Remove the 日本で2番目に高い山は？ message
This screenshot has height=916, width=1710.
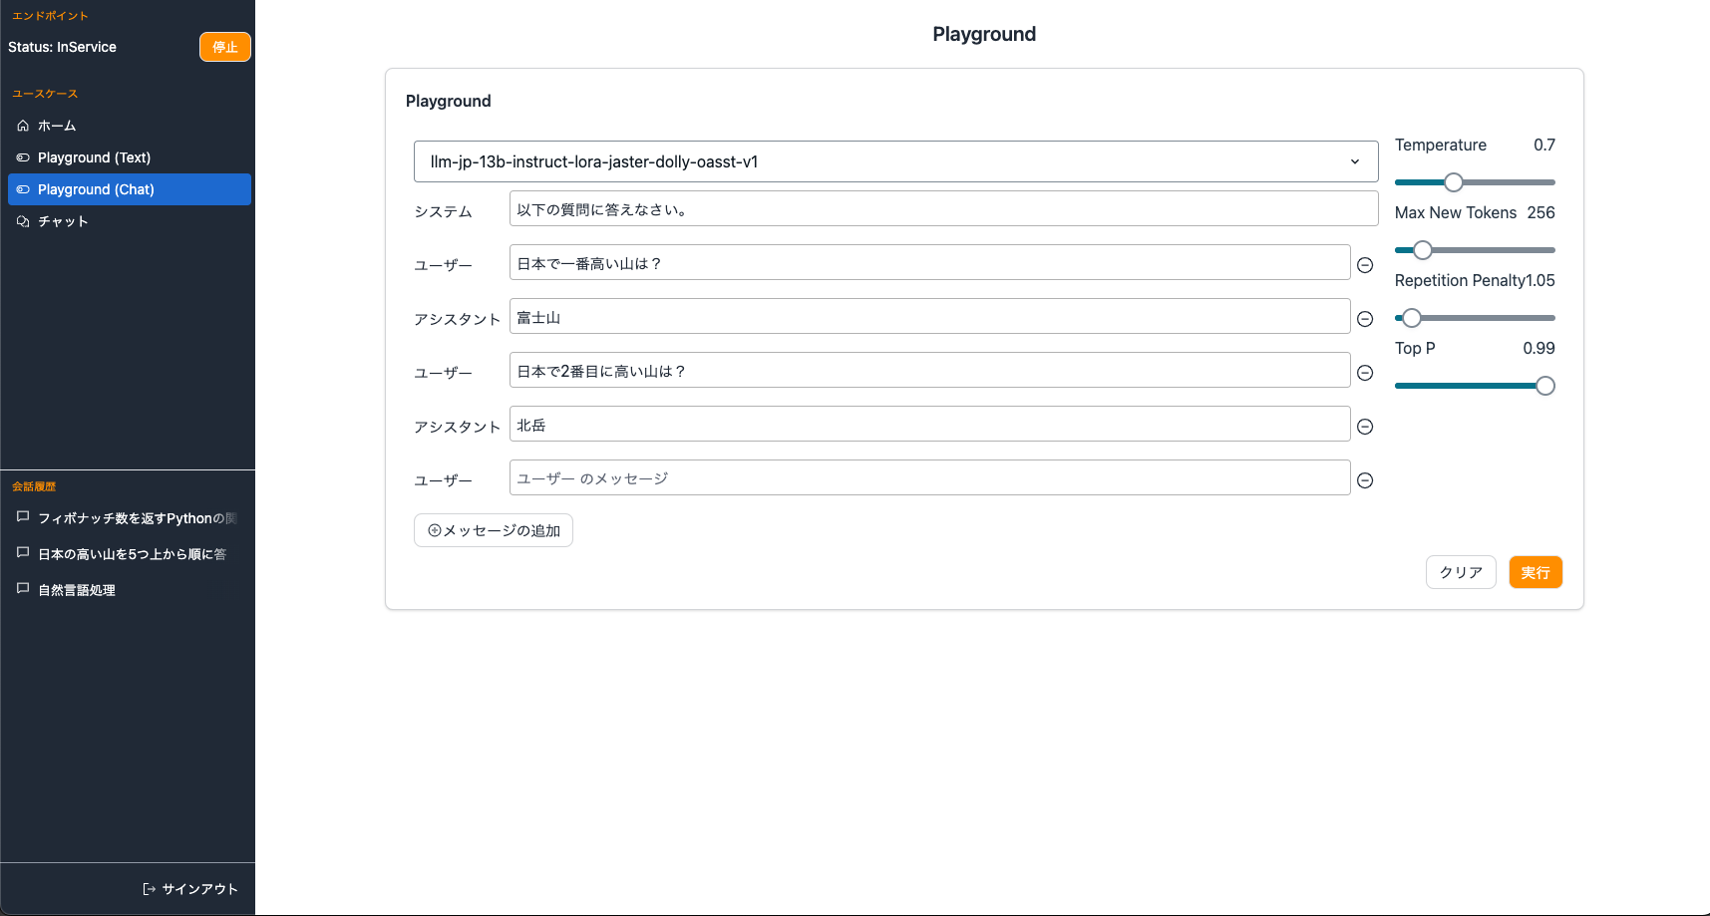[1365, 373]
